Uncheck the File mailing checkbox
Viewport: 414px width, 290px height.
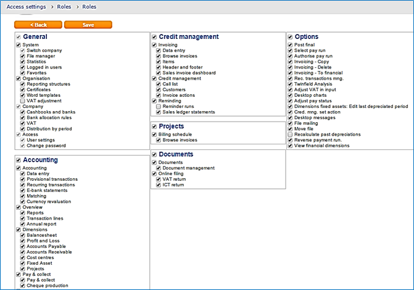[290, 123]
